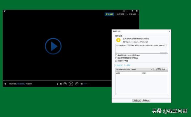Open player settings with the gear icon
This screenshot has width=191, height=117.
click(5, 84)
